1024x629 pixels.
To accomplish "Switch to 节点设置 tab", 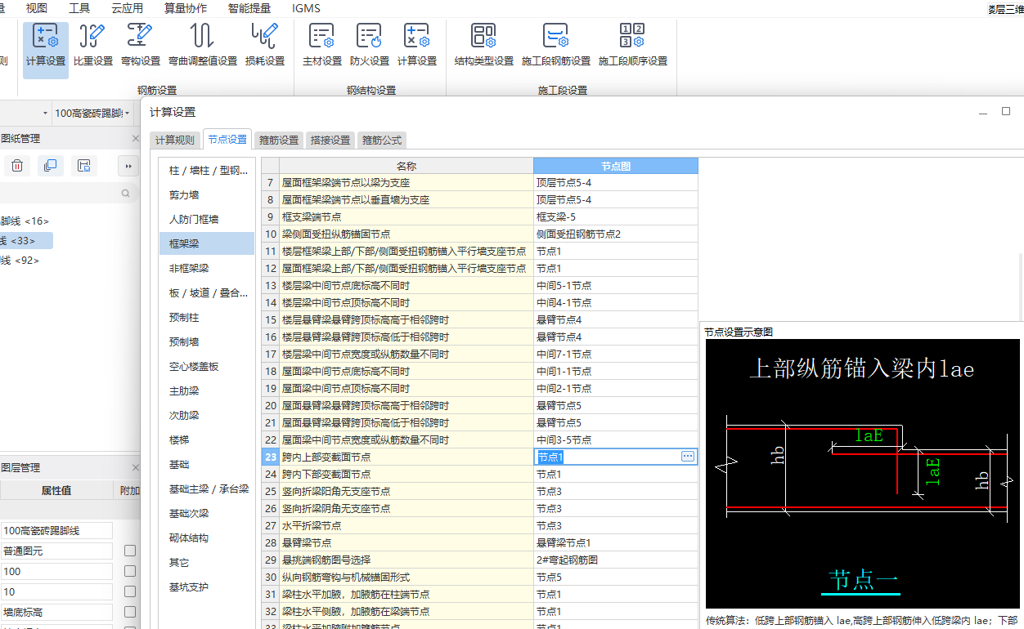I will click(227, 139).
